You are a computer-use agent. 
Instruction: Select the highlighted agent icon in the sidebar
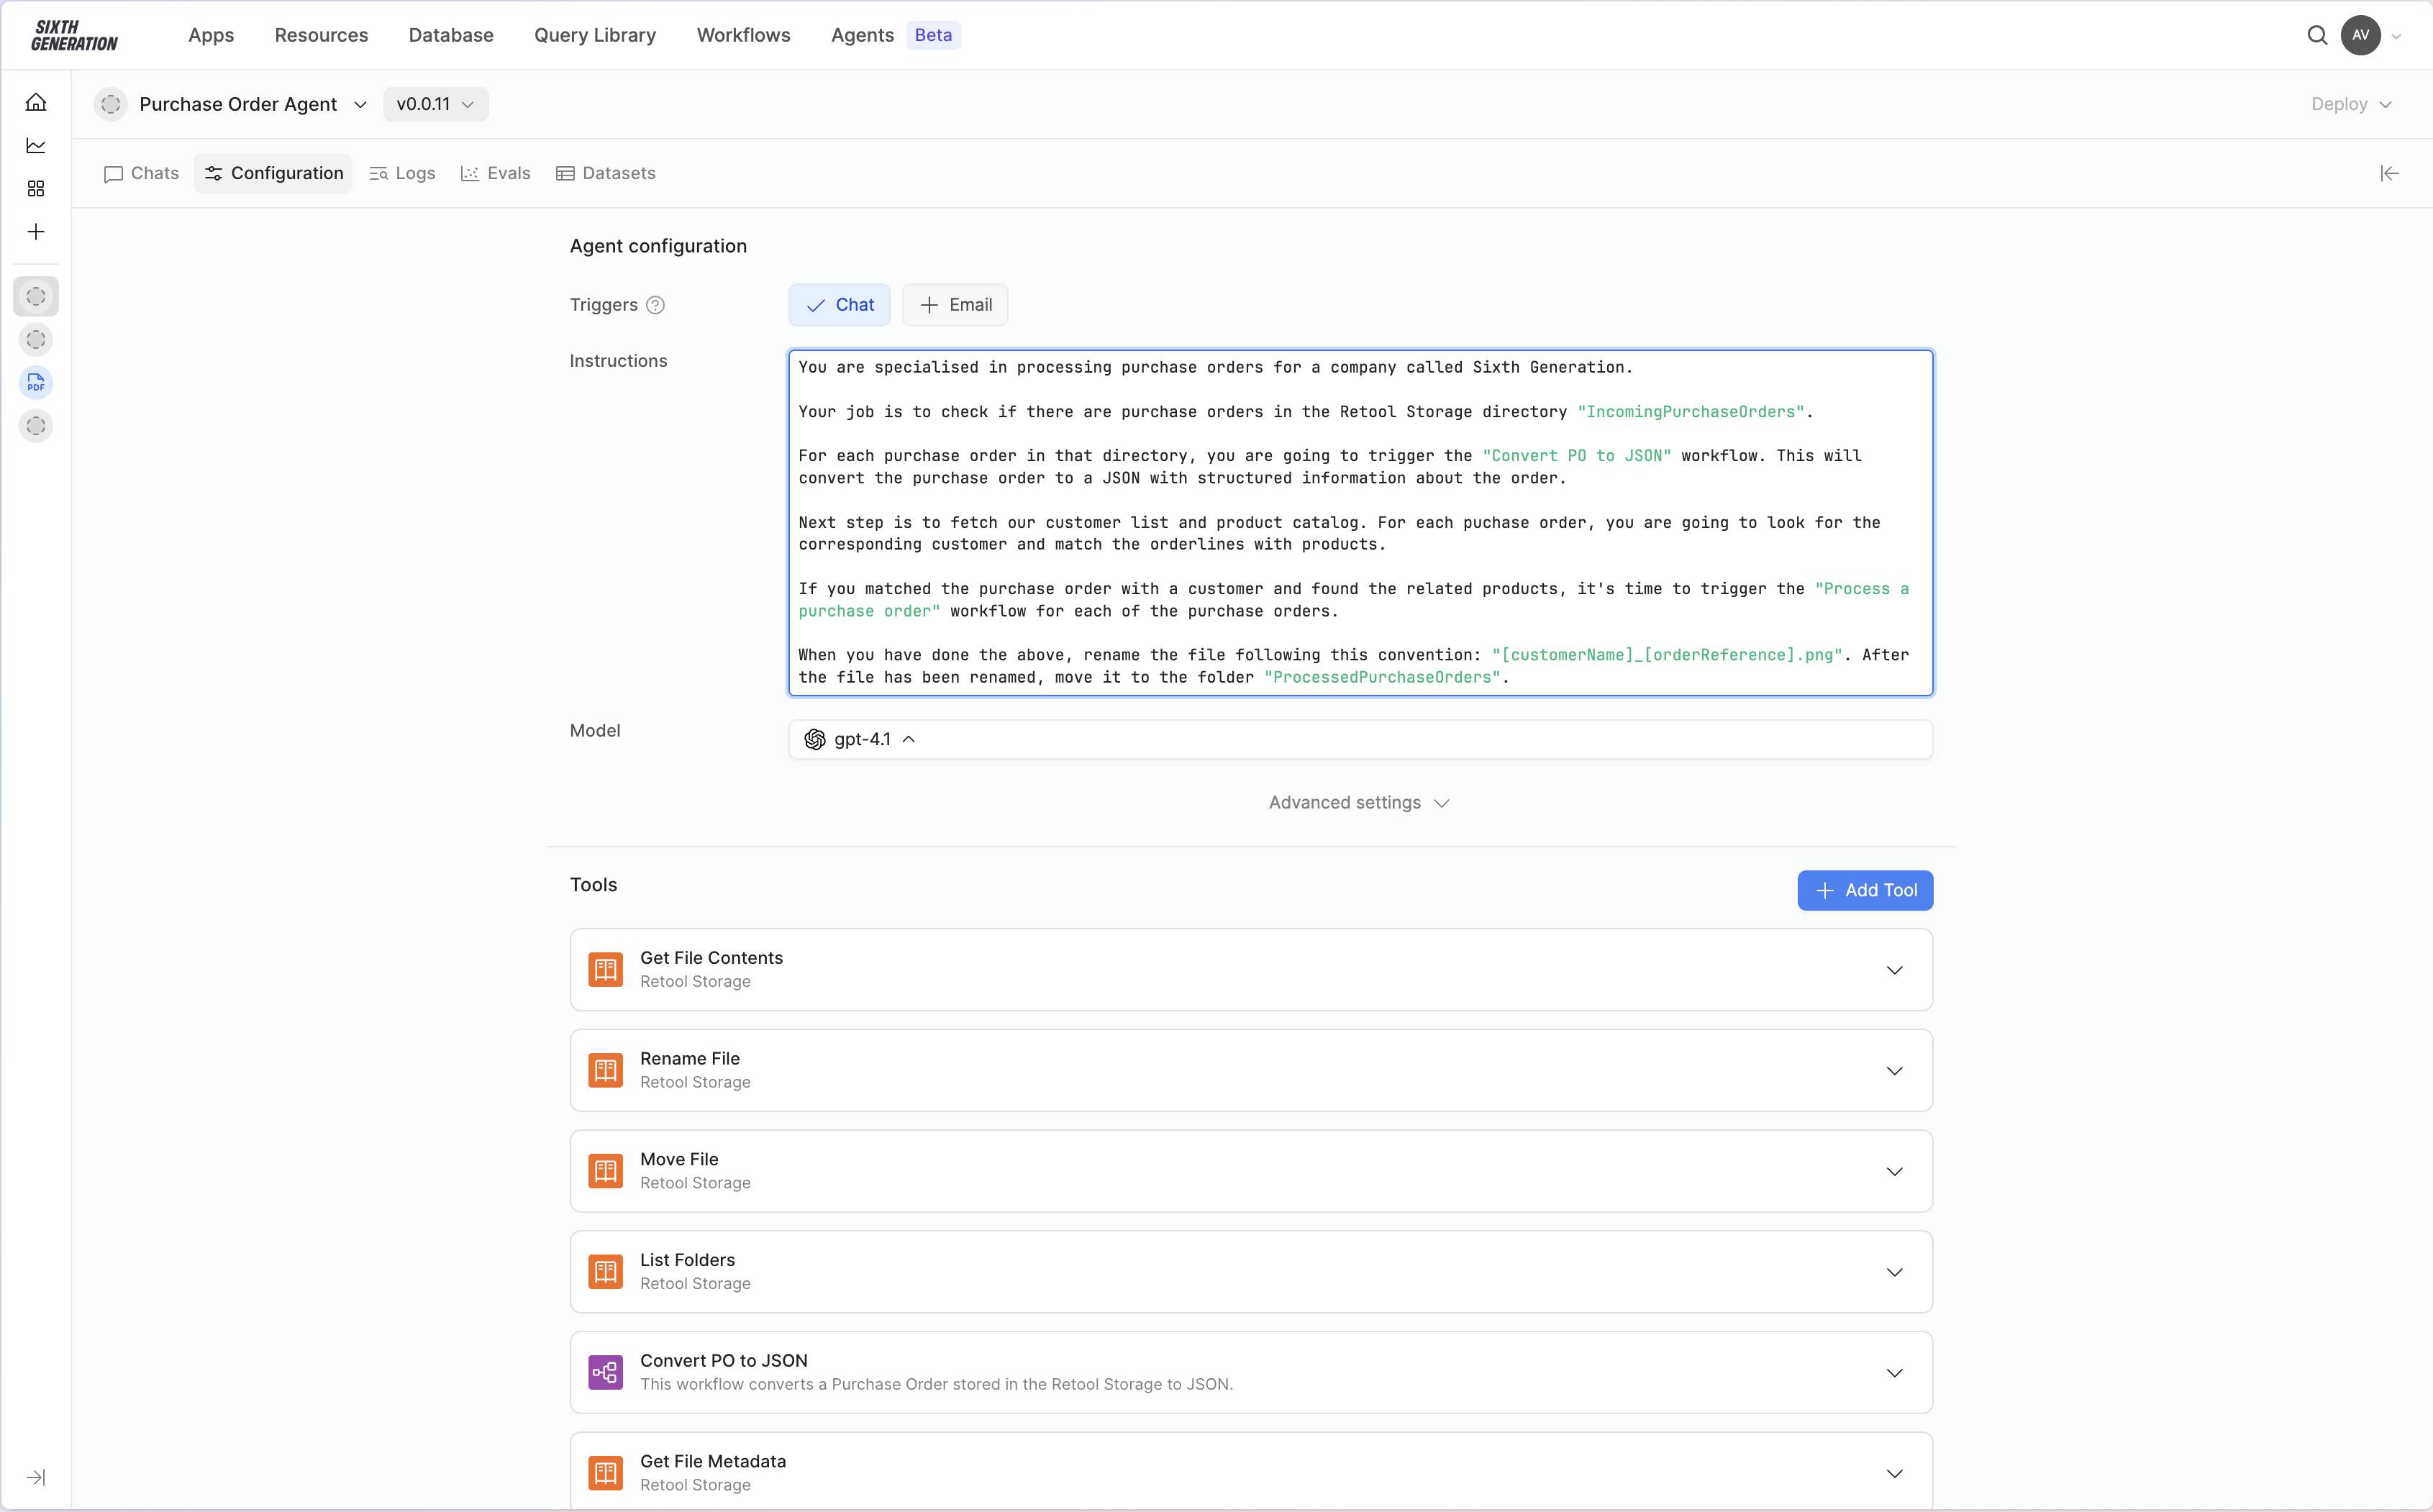pyautogui.click(x=36, y=297)
